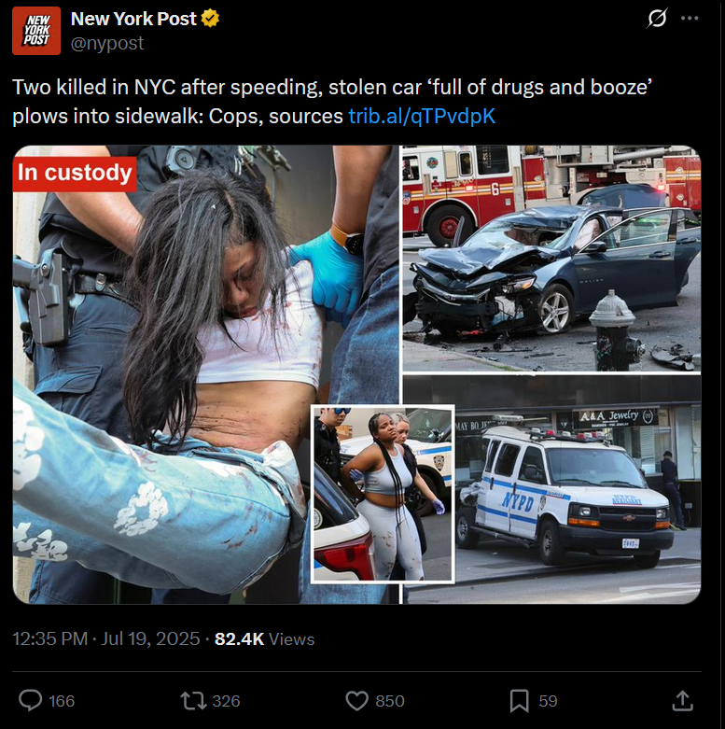Share the post via the upload arrow icon
This screenshot has width=725, height=729.
tap(683, 700)
